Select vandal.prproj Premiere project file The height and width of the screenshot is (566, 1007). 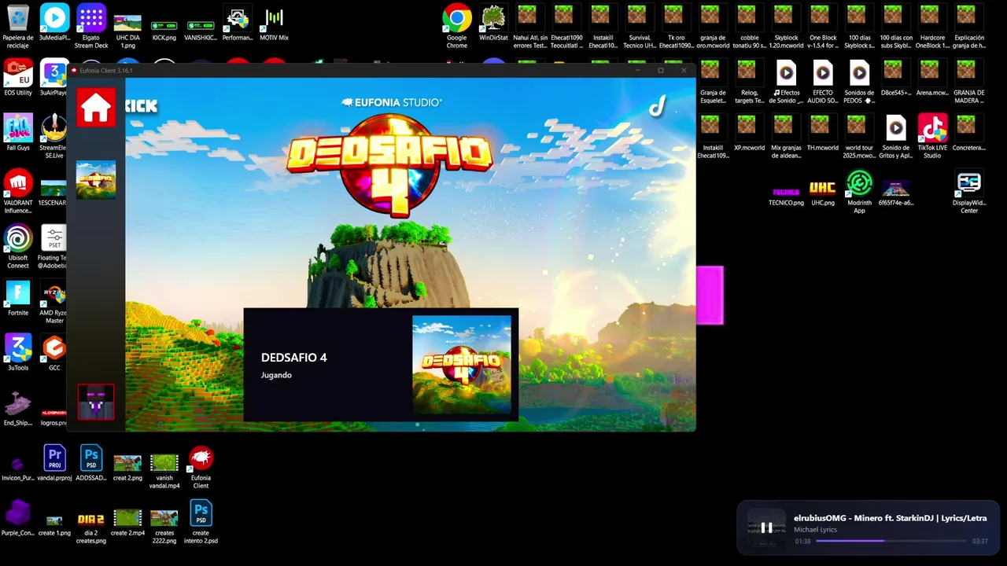coord(54,463)
